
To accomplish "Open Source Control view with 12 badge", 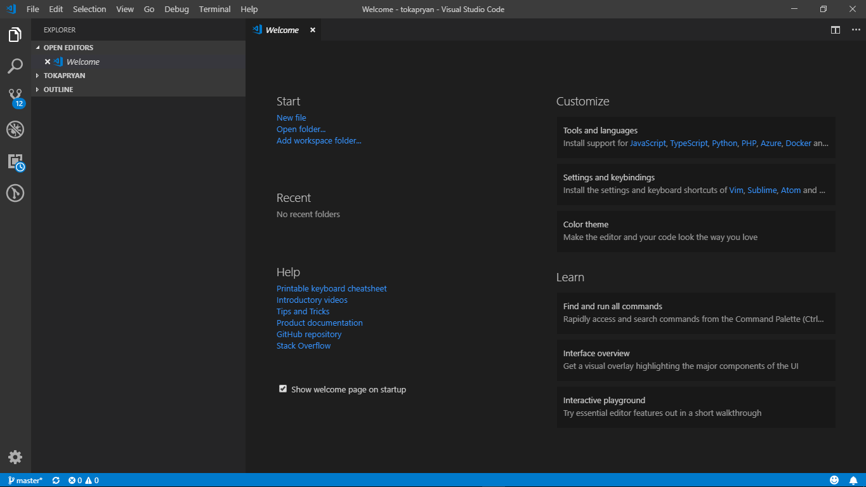I will pos(15,98).
